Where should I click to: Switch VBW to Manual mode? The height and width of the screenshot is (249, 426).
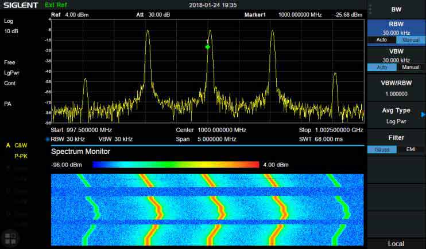coord(410,68)
